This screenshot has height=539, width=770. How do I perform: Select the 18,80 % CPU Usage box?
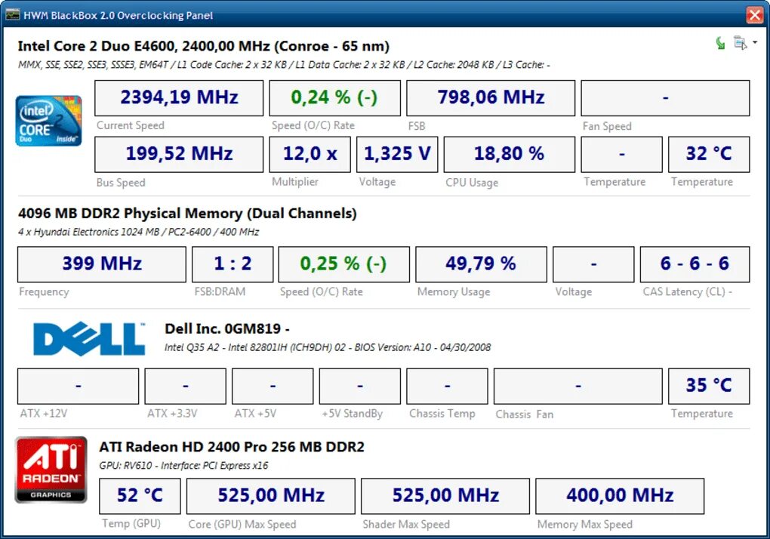coord(510,154)
